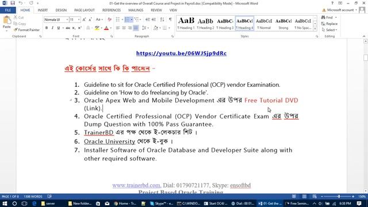Open Word Help question mark icon
The height and width of the screenshot is (207, 368).
pos(332,3)
